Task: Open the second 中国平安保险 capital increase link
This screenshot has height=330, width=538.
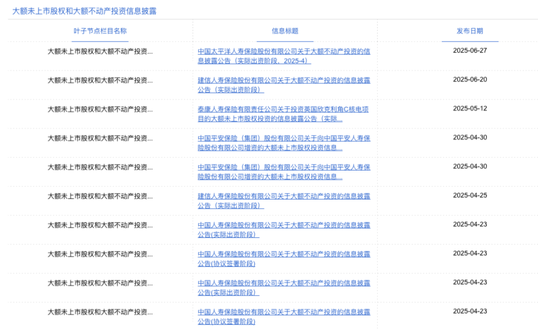Action: (x=283, y=167)
